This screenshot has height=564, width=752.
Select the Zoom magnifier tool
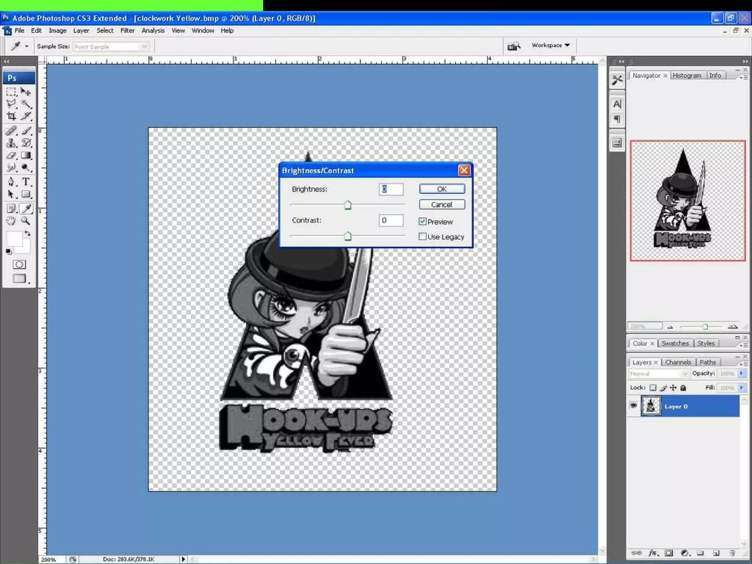tap(25, 221)
